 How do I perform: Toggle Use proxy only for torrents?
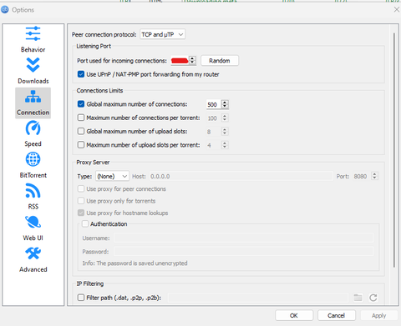81,201
